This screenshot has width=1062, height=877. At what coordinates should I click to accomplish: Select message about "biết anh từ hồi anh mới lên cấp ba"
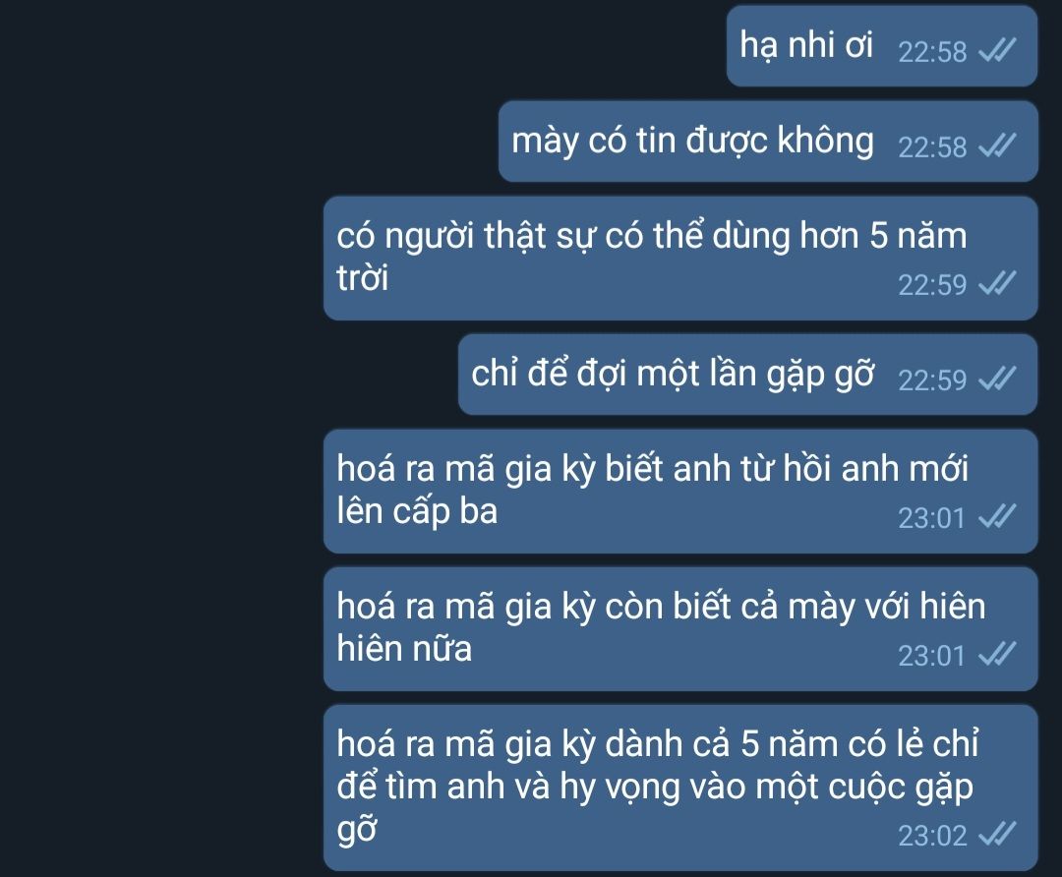coord(680,491)
